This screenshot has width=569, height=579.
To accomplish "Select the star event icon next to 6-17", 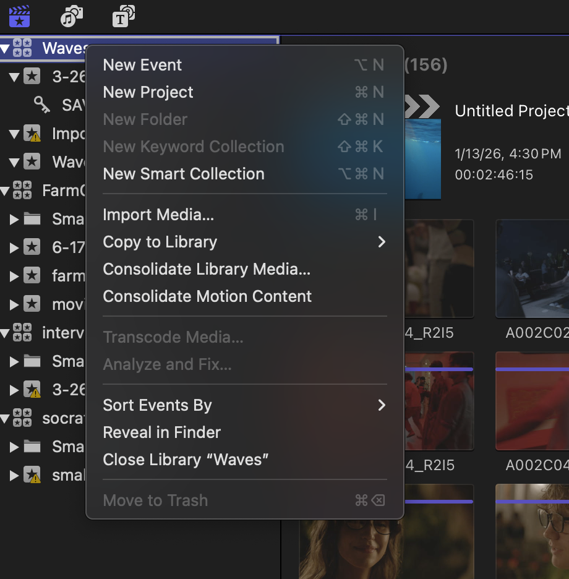I will (x=32, y=247).
